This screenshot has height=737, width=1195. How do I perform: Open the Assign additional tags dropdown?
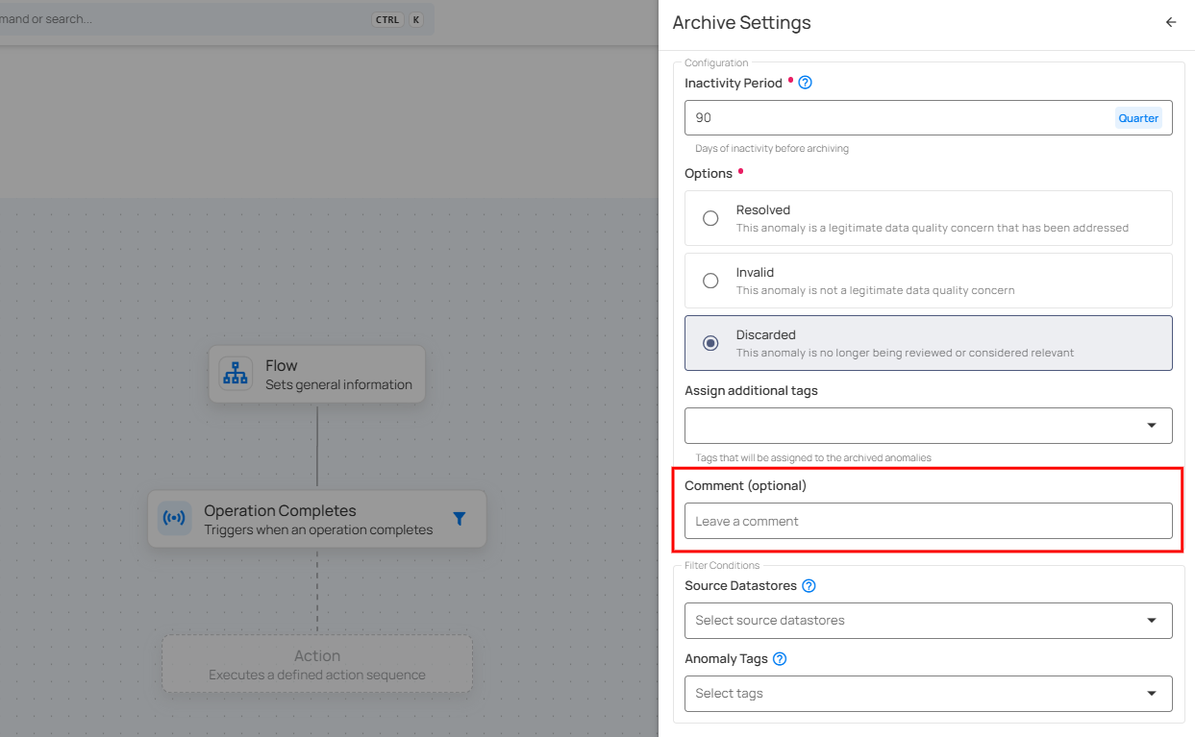(x=928, y=426)
